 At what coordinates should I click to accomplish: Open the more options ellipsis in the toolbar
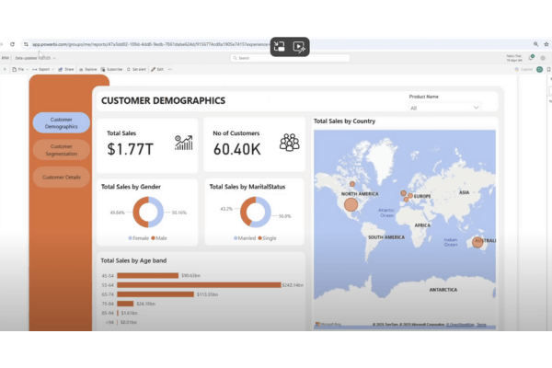pyautogui.click(x=170, y=69)
